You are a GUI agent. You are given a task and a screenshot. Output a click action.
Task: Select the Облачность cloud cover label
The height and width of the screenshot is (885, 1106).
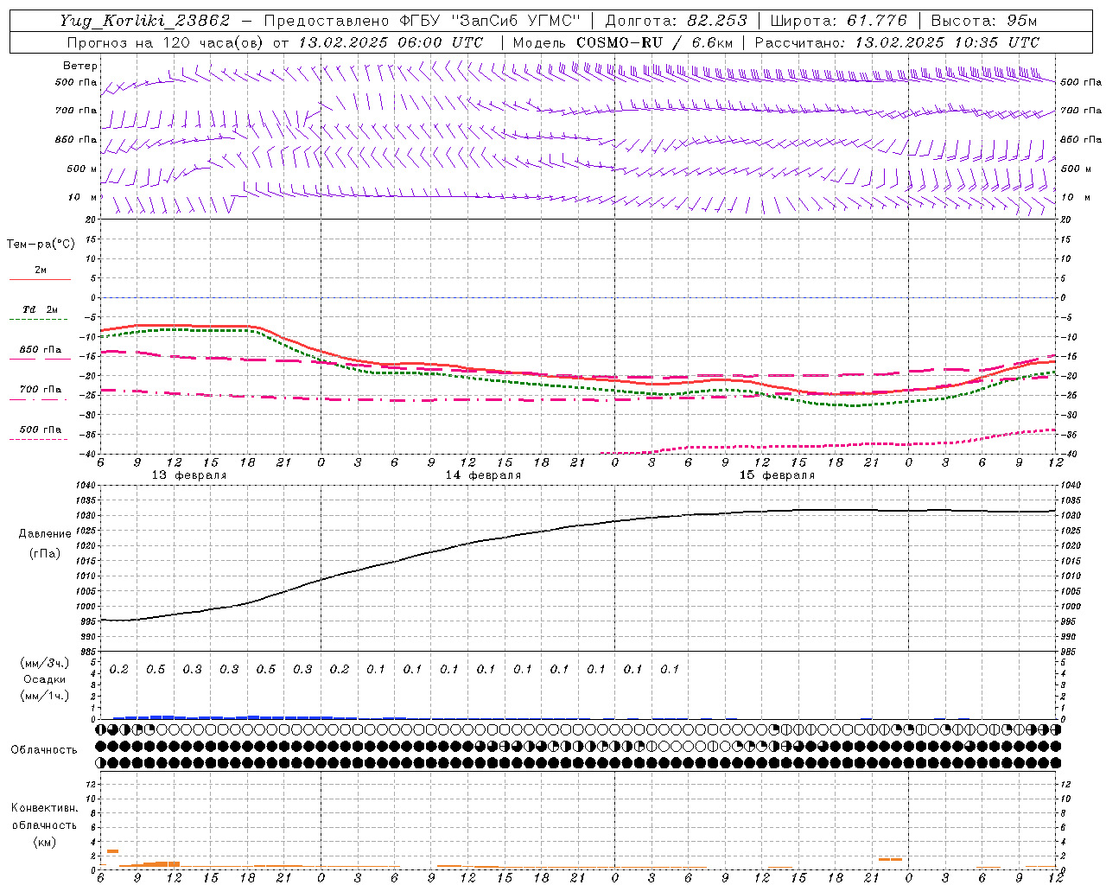(44, 749)
